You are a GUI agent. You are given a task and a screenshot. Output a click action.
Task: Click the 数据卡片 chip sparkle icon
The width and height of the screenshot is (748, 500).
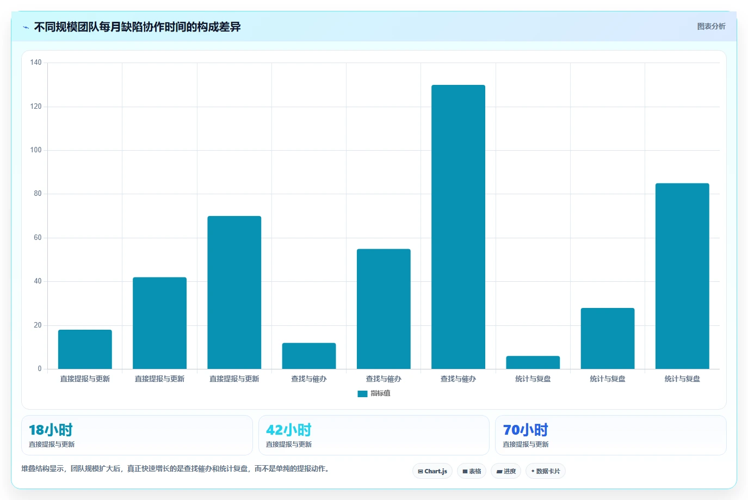point(533,471)
